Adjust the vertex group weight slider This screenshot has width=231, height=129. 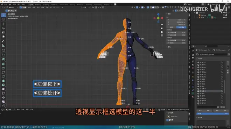click(212, 113)
